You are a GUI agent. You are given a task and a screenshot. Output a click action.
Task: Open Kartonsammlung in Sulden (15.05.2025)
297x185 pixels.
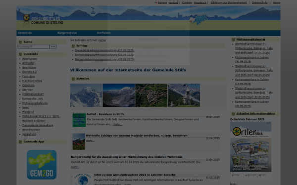pyautogui.click(x=252, y=82)
